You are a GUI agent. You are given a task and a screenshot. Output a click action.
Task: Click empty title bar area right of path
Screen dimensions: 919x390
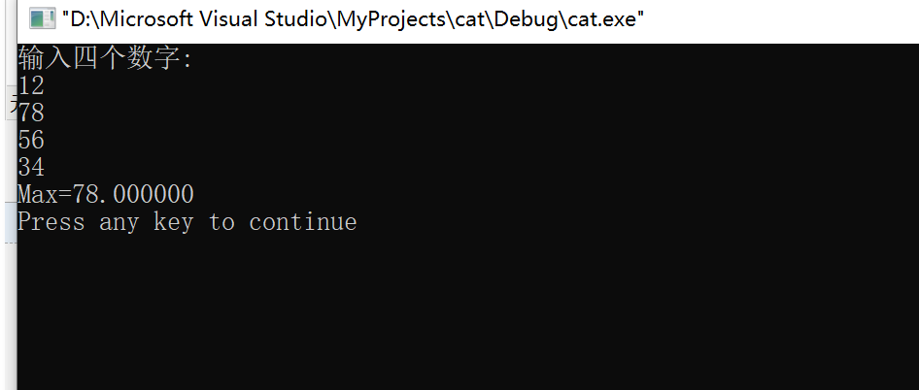point(779,19)
